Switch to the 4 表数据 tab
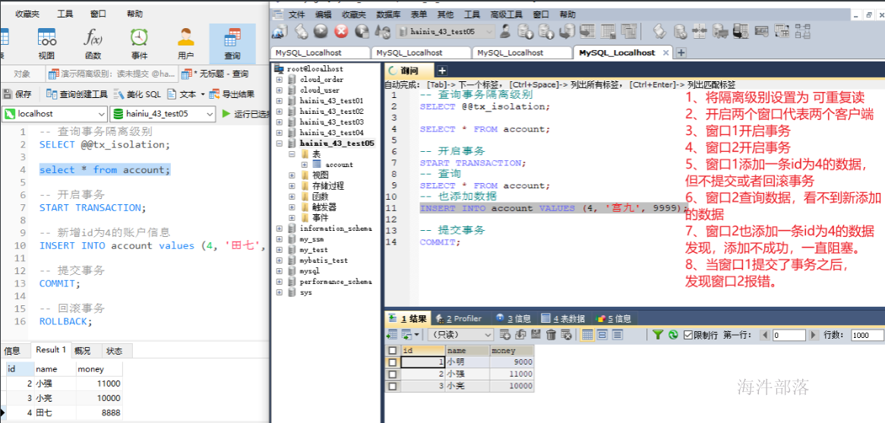 [x=563, y=319]
